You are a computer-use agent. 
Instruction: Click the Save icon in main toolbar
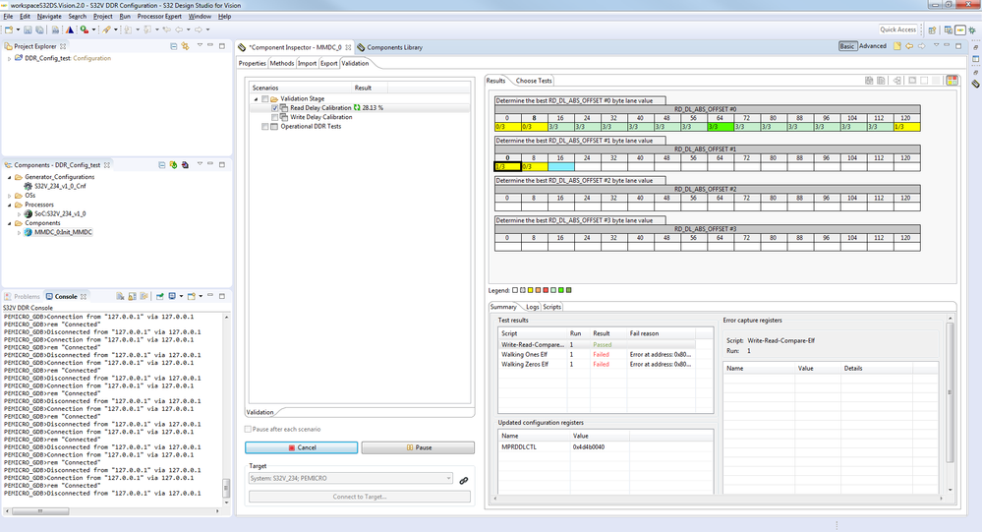point(28,30)
